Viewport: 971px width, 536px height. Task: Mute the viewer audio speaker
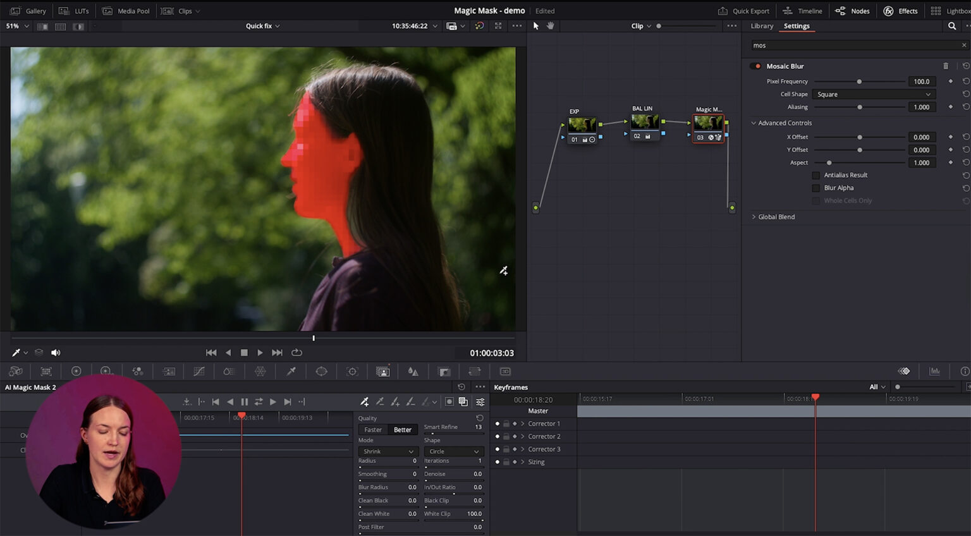[56, 353]
